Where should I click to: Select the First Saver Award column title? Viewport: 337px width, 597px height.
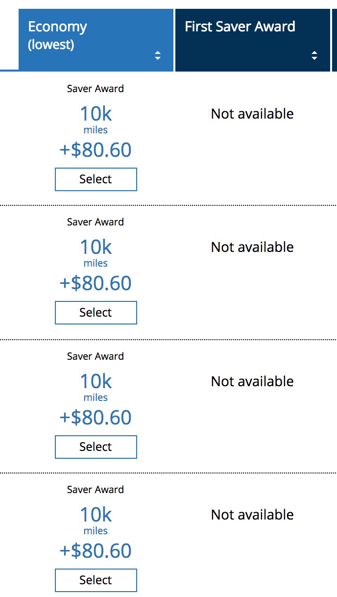(240, 26)
